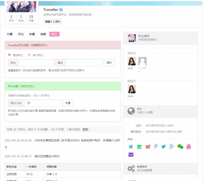Click the verified badge beside Traveller
Screen dimensions: 204x181
[x=61, y=10]
